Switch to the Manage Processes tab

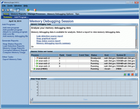coord(37,14)
